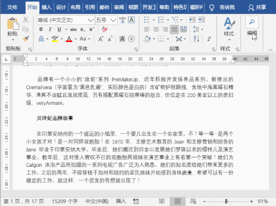
Task: Switch to the 引用 (References) tab
Action: [90, 7]
